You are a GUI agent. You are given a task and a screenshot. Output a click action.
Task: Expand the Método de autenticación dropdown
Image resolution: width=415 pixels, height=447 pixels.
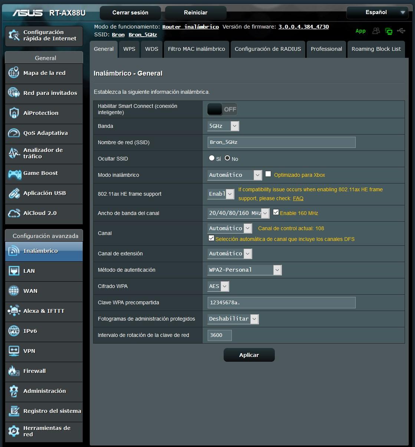click(x=244, y=270)
